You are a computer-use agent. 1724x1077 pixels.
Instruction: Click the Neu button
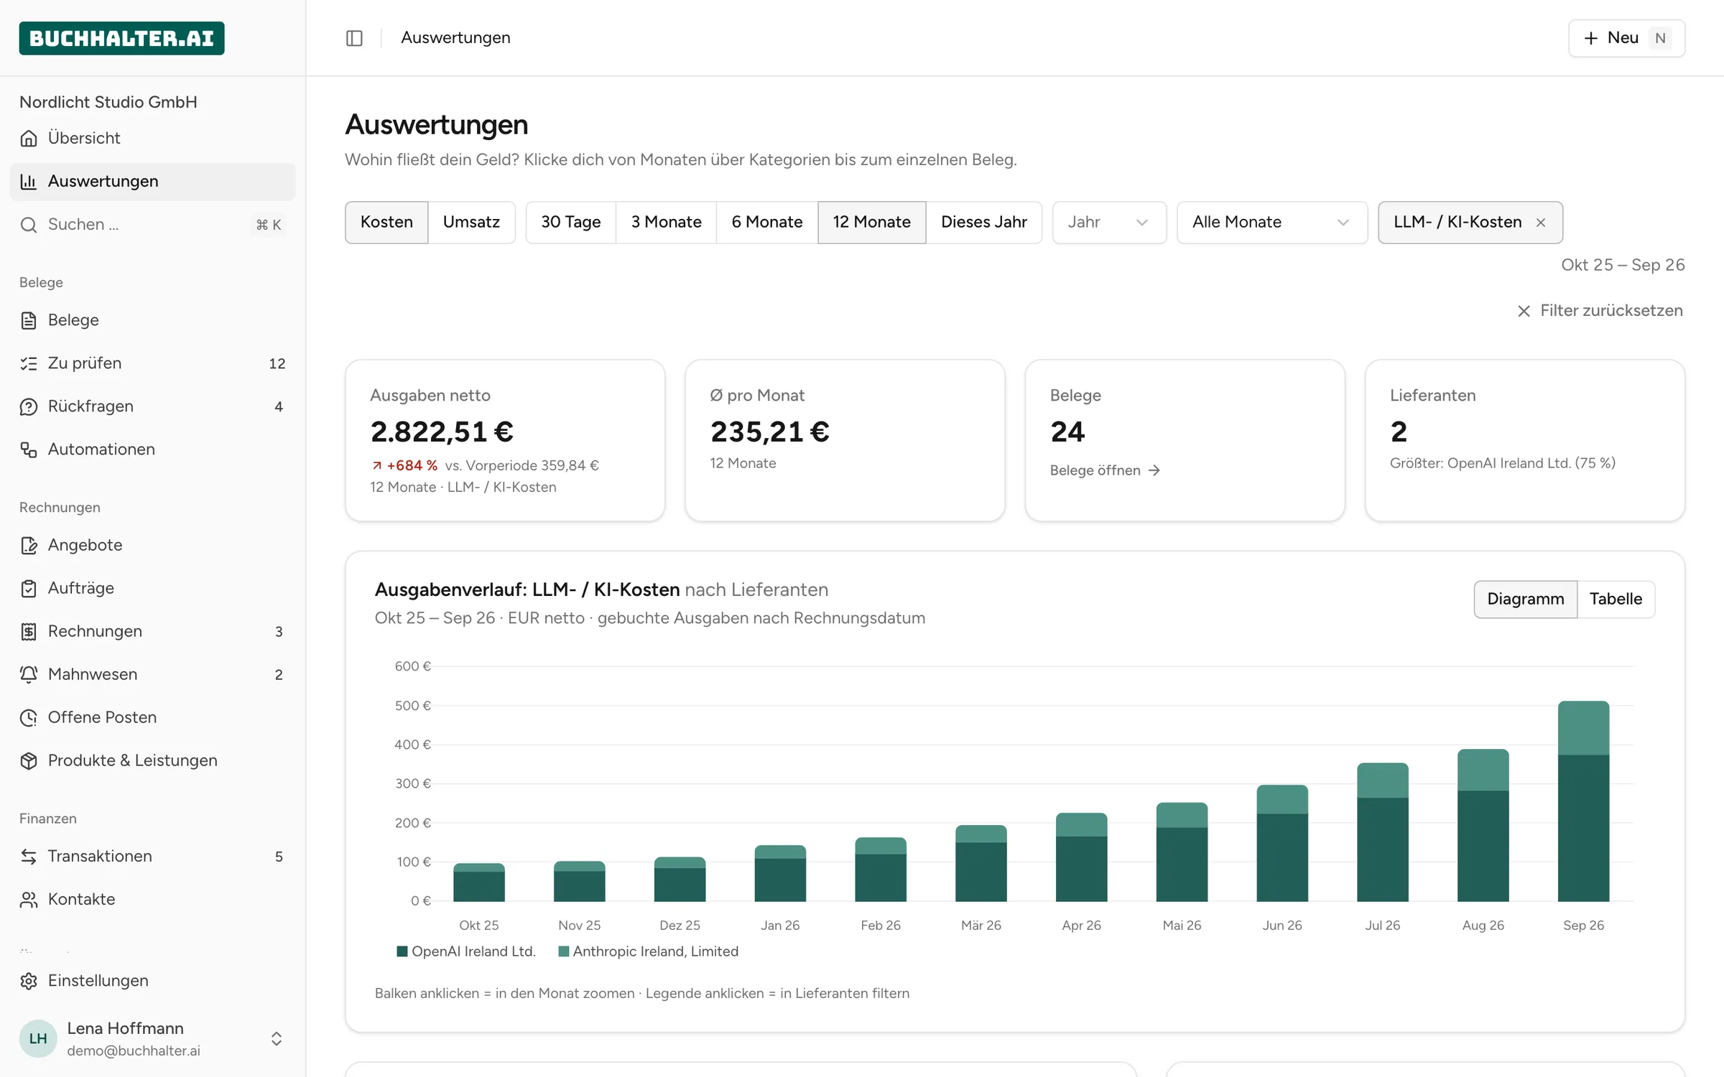[1626, 38]
